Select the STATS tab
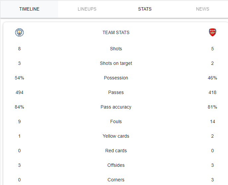Image resolution: width=228 pixels, height=185 pixels. [x=145, y=9]
